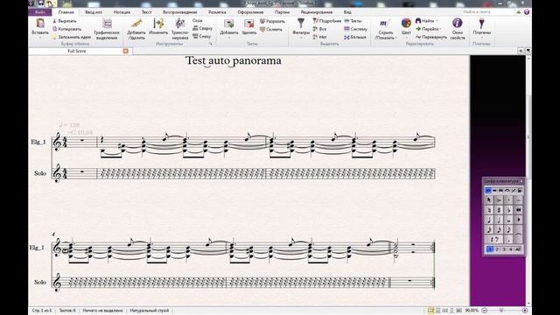
Task: Toggle keypad quarter note button
Action: tap(489, 220)
